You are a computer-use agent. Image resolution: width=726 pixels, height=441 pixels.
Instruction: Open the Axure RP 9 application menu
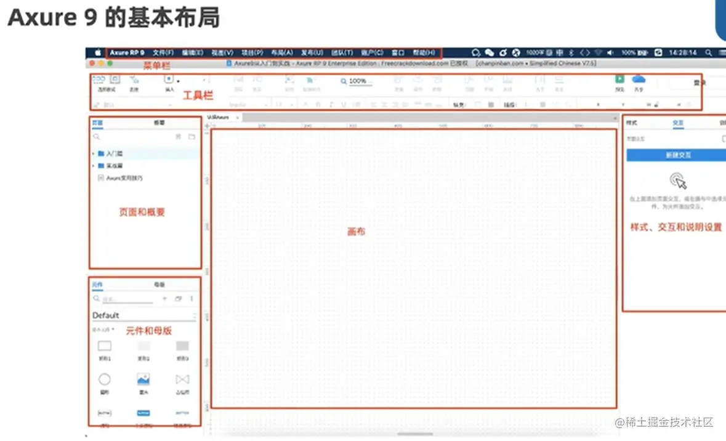[x=127, y=53]
